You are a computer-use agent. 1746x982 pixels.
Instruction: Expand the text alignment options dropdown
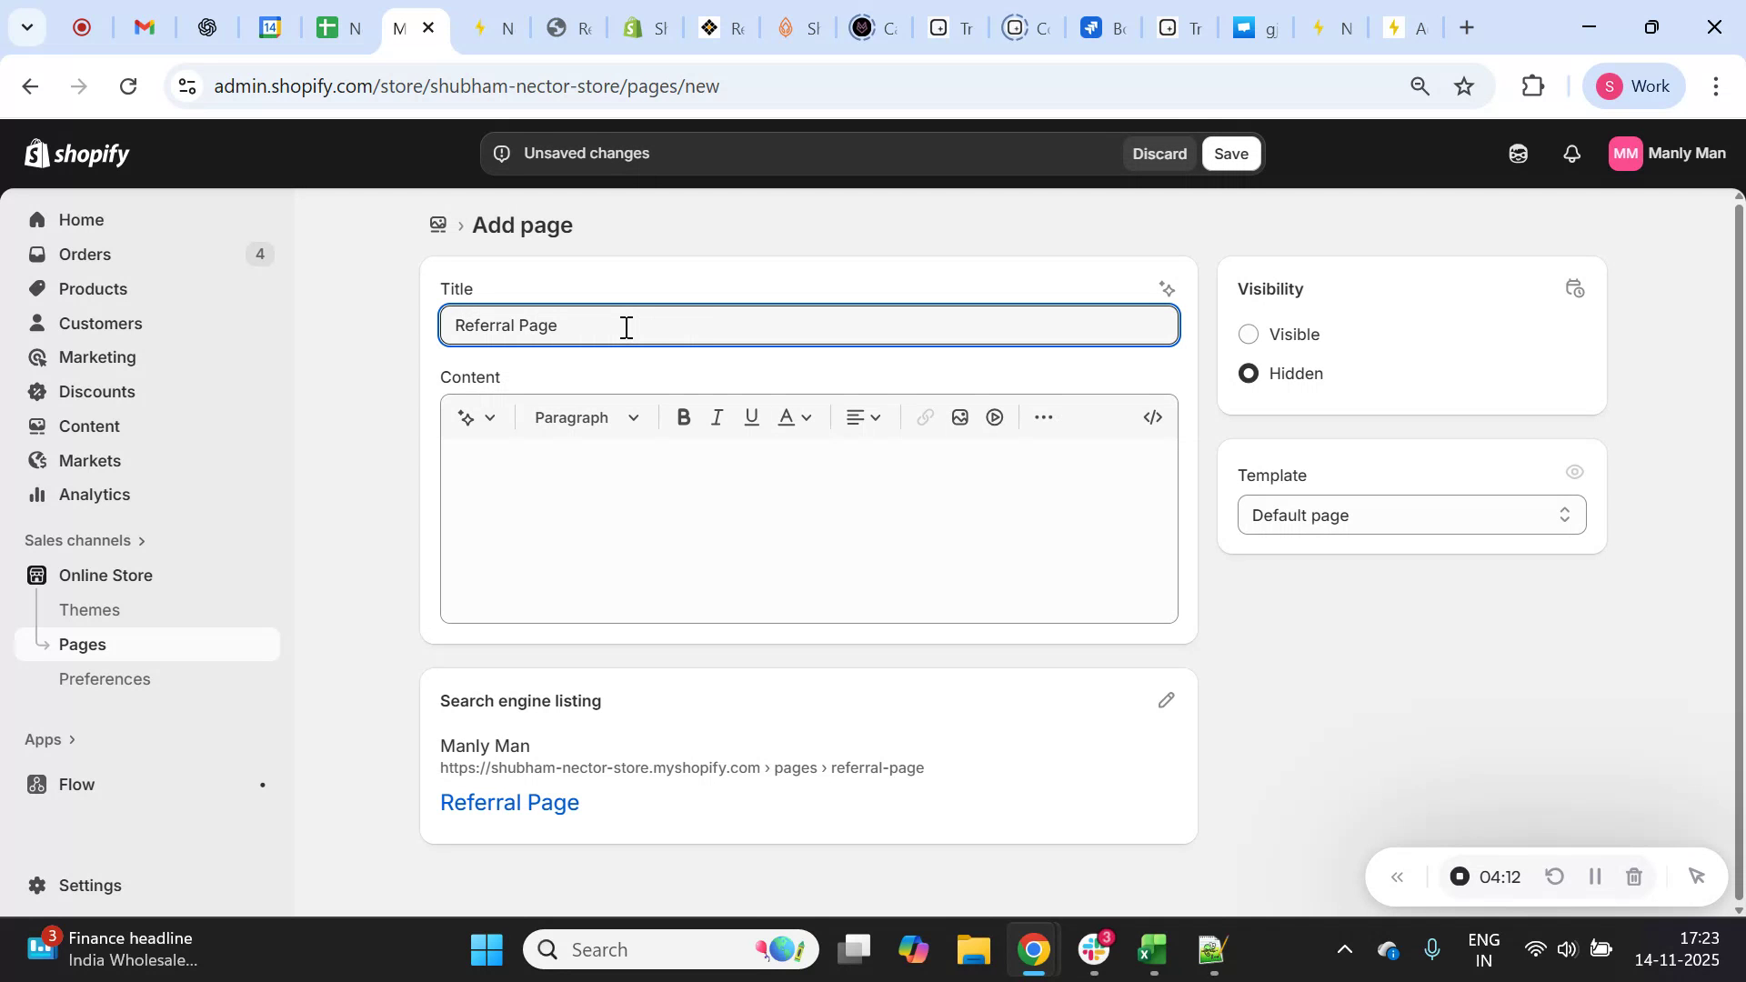coord(862,416)
